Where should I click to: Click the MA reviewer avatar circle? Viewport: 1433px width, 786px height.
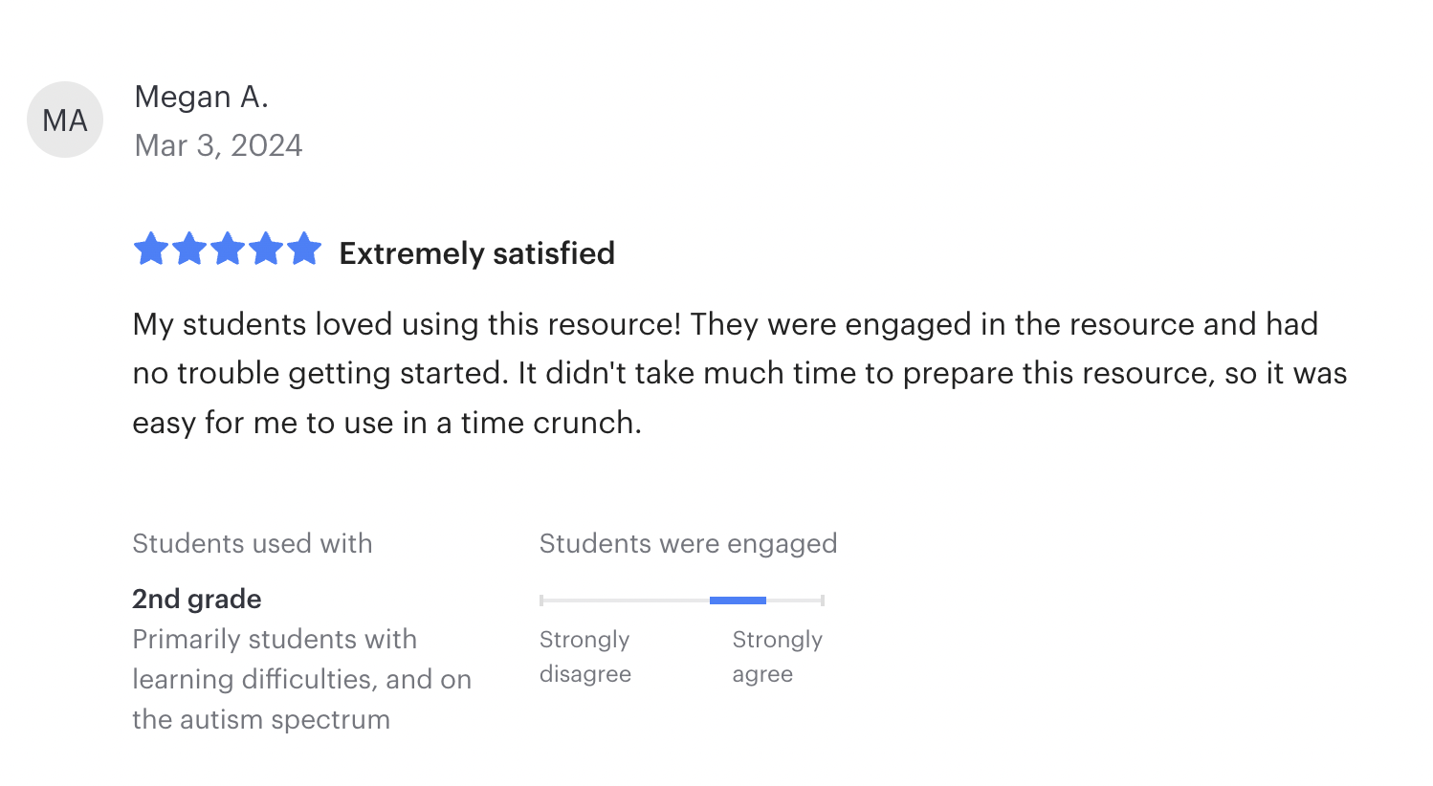65,120
